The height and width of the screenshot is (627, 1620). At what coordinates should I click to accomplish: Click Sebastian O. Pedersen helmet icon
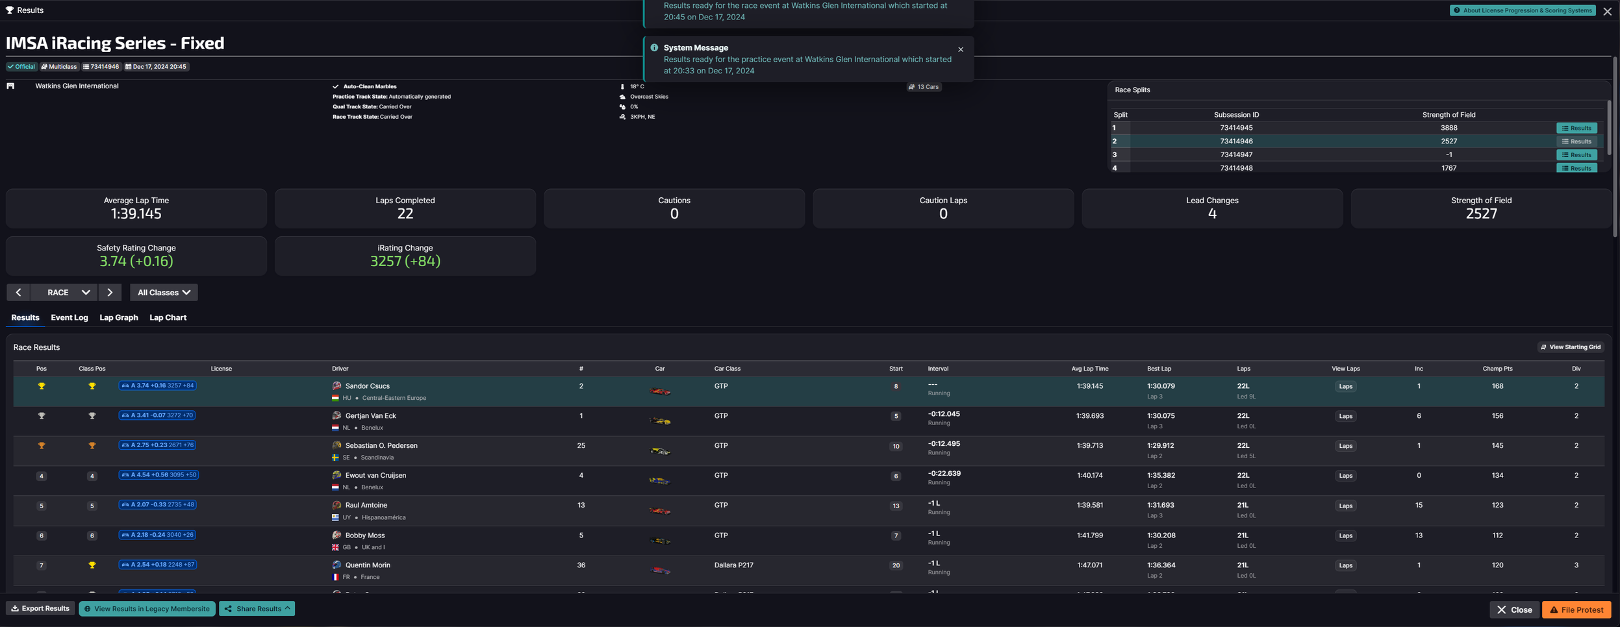(x=336, y=445)
